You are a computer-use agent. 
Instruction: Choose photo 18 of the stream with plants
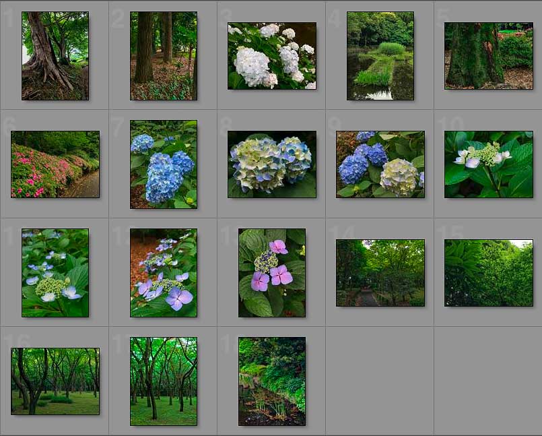coord(272,381)
